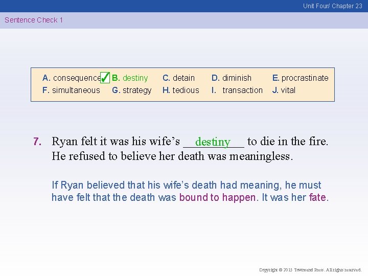368x276 pixels.
Task: Click the highlighted word fate
Action: pyautogui.click(x=317, y=197)
